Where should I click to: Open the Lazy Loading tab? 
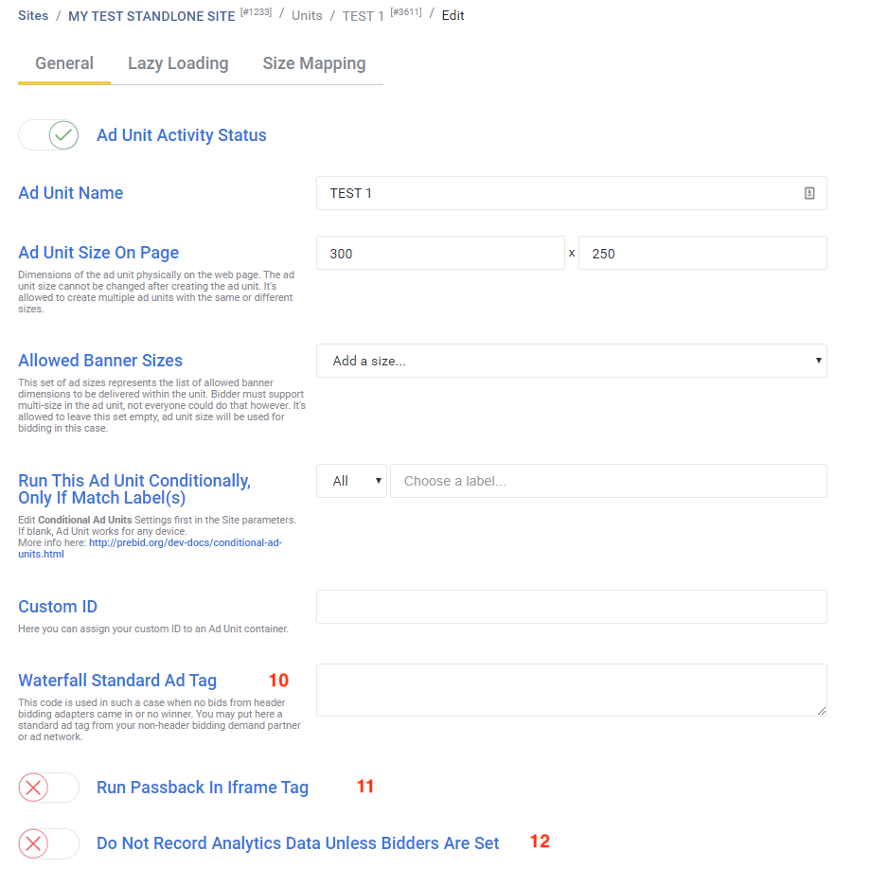pos(178,64)
